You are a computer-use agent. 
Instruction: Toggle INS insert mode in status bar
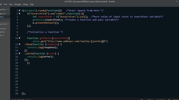(x=142, y=99)
